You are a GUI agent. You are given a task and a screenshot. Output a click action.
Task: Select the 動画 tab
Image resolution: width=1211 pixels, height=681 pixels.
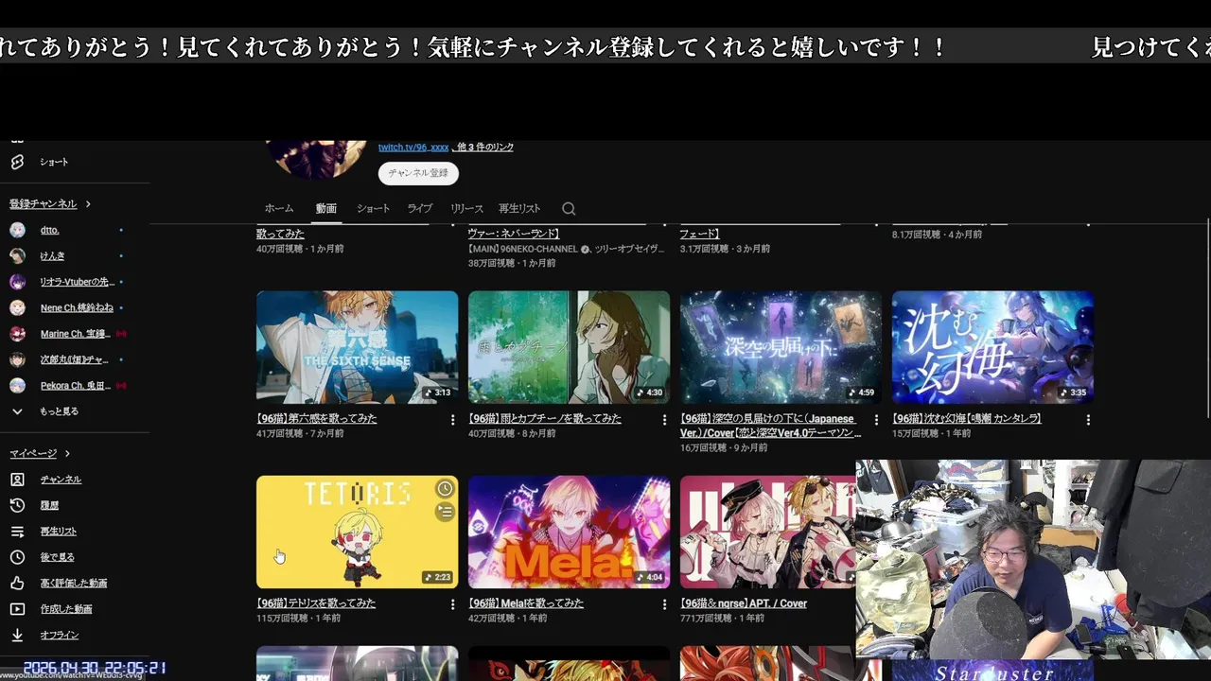pos(326,208)
